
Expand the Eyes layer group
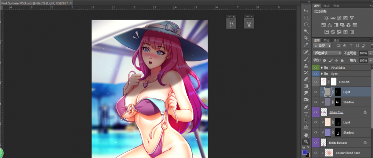(322, 73)
